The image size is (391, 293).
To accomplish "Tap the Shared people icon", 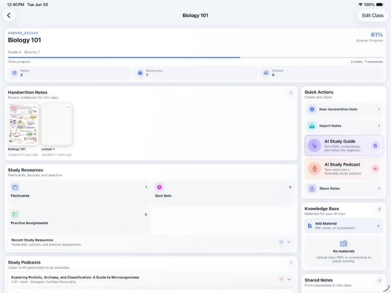I will [266, 73].
